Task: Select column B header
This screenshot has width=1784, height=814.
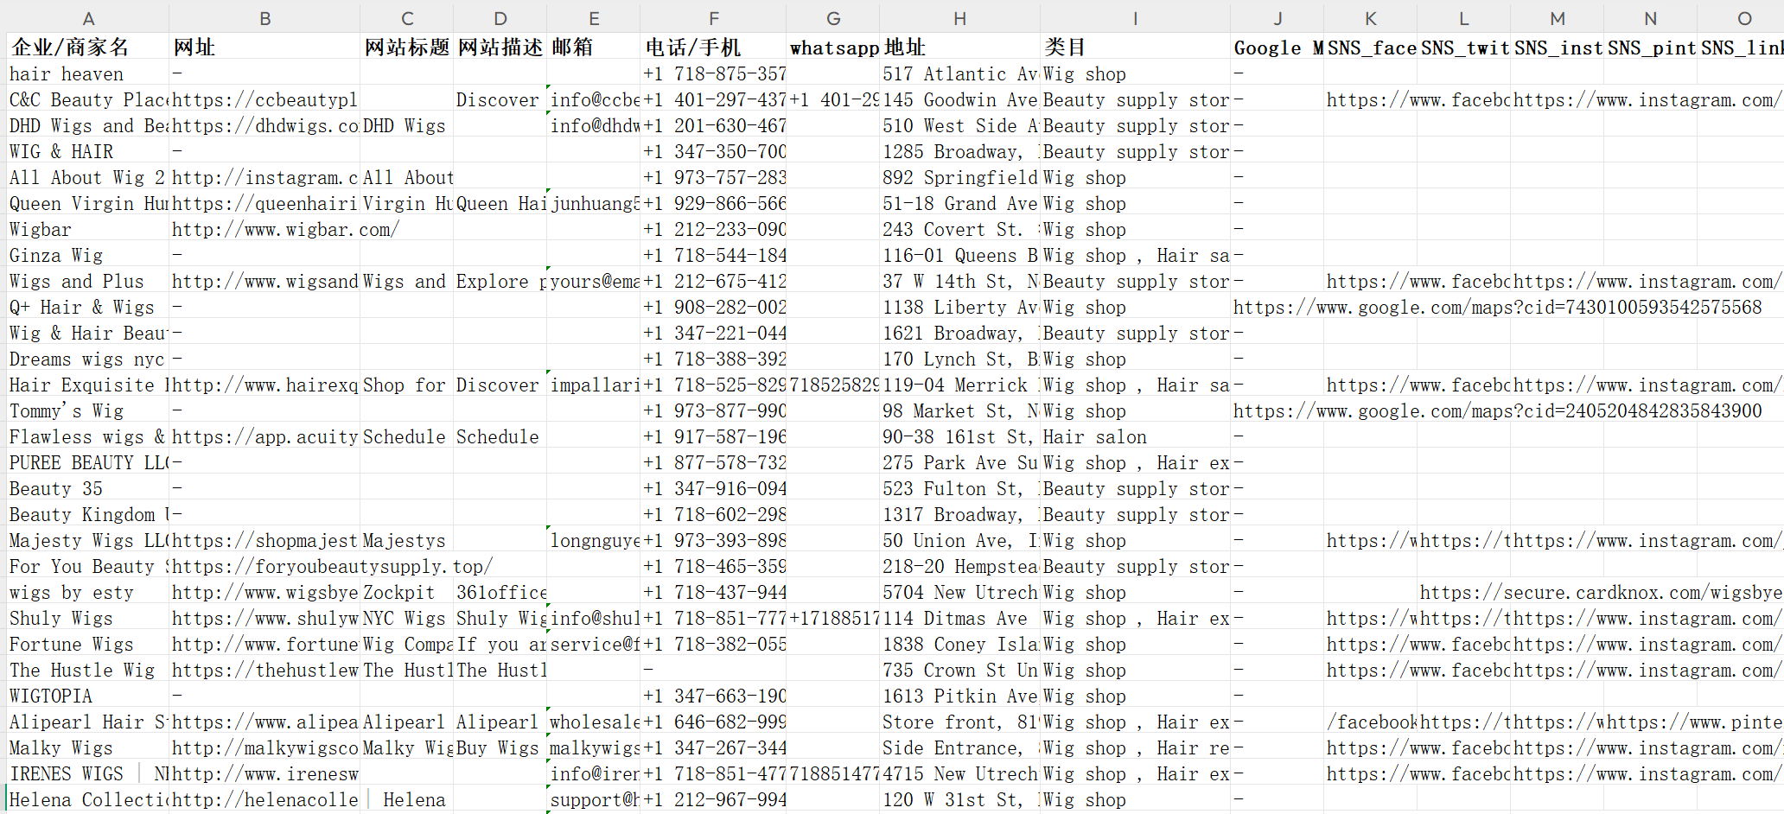Action: 264,18
